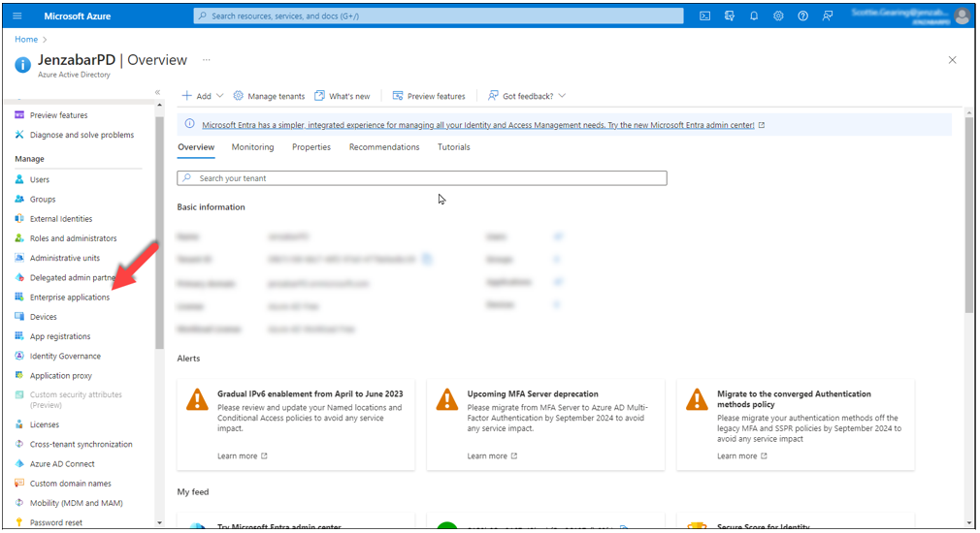Image resolution: width=980 pixels, height=533 pixels.
Task: Open Enterprise applications in Manage menu
Action: pyautogui.click(x=69, y=298)
